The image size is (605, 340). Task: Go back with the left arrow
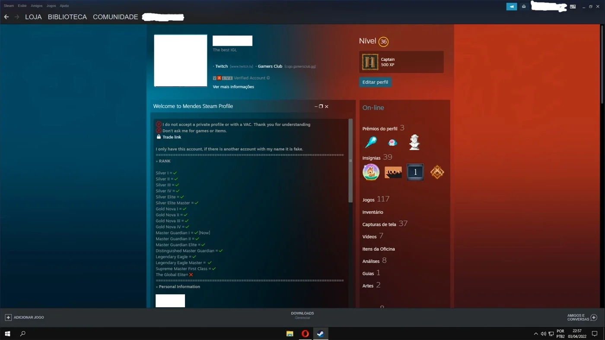[6, 17]
